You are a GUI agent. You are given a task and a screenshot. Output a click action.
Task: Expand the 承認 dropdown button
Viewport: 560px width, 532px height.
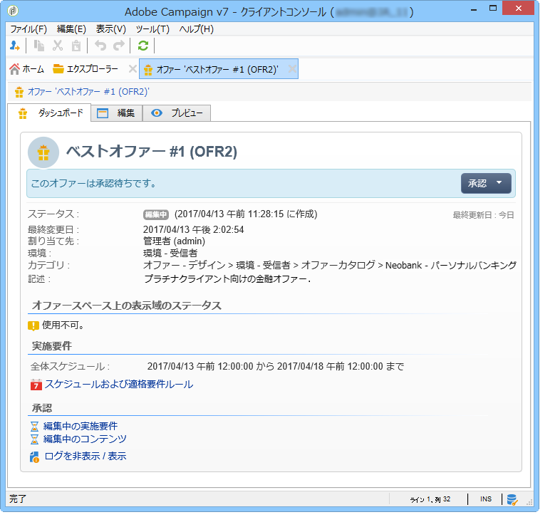(486, 184)
